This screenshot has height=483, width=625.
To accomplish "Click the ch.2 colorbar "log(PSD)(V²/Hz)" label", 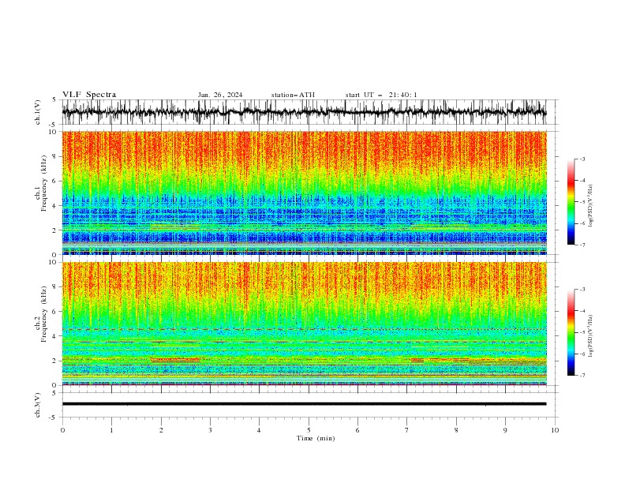I will coord(591,336).
